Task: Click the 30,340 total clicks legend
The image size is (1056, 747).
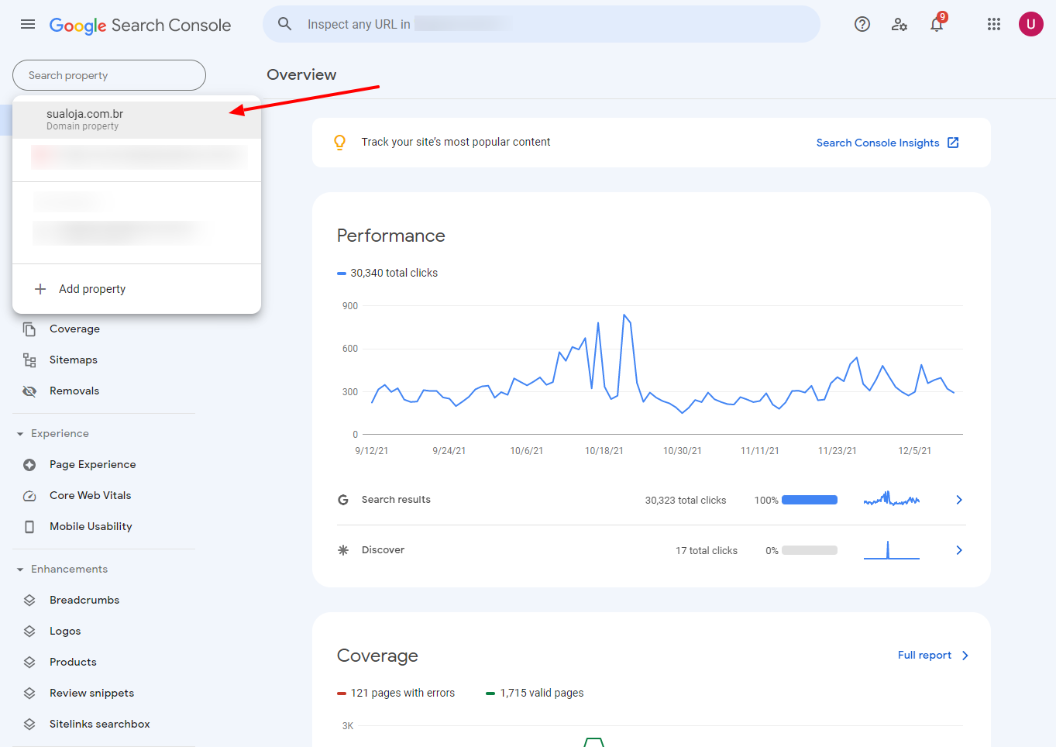Action: tap(387, 273)
